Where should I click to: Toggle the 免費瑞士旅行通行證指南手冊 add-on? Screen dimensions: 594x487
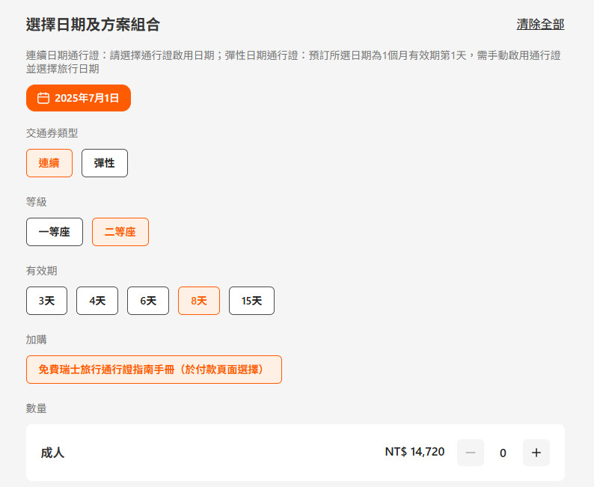click(x=154, y=370)
